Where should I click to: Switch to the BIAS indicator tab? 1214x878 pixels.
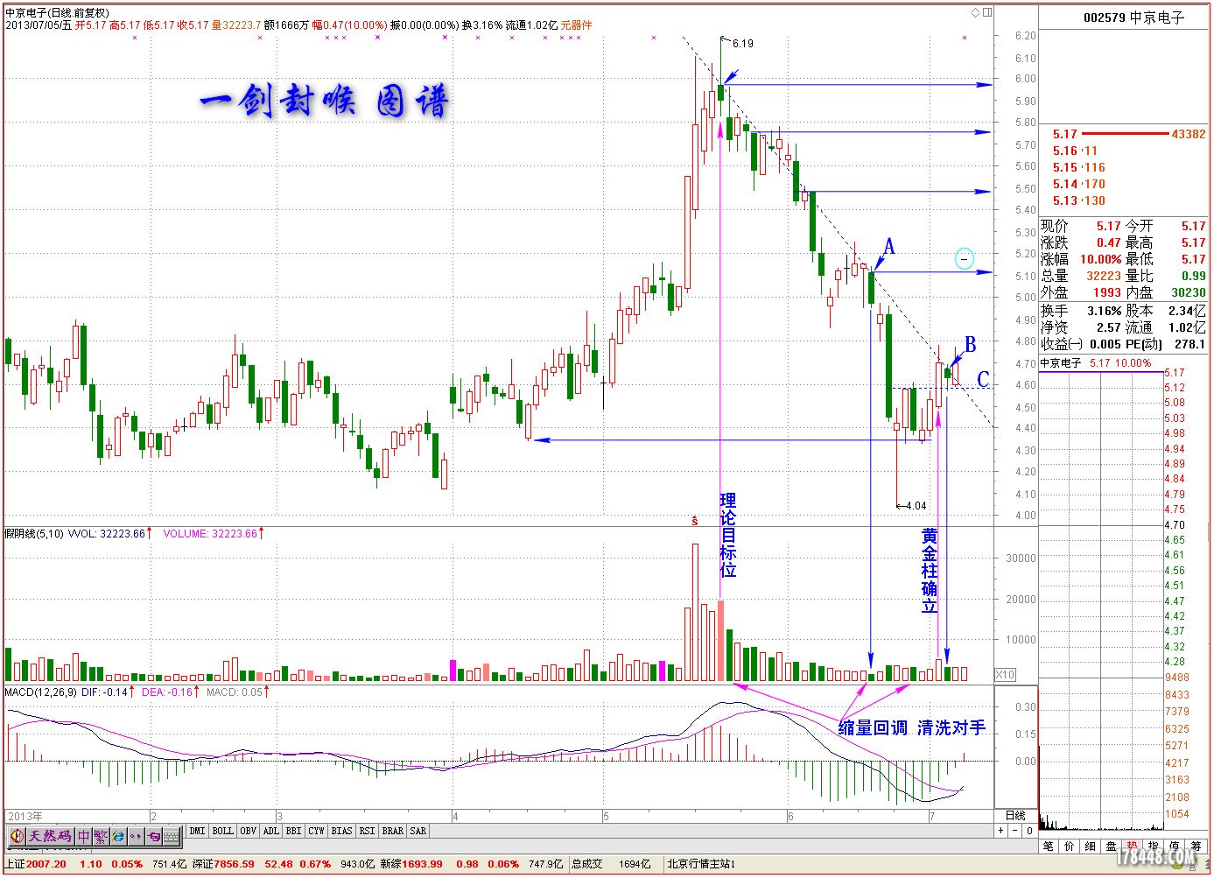pyautogui.click(x=341, y=831)
